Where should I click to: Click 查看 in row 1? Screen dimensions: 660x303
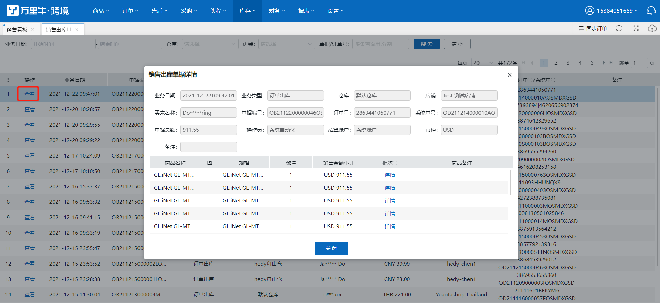click(x=30, y=94)
